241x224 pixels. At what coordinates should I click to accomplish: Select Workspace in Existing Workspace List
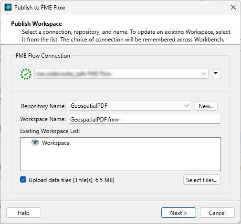(x=56, y=143)
